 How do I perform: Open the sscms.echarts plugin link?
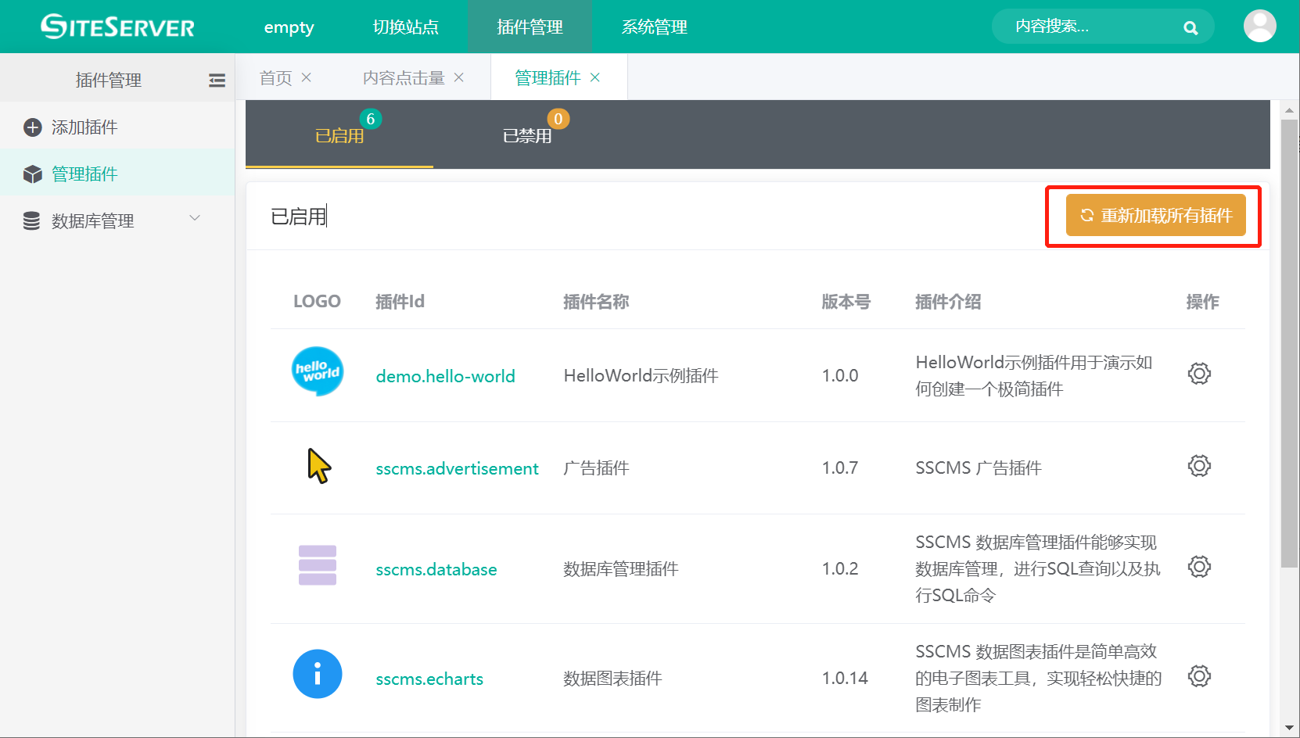point(429,679)
